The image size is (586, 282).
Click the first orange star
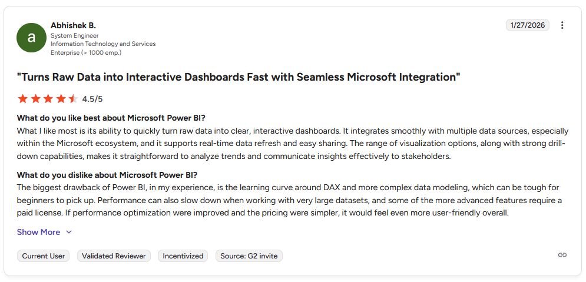pyautogui.click(x=23, y=99)
